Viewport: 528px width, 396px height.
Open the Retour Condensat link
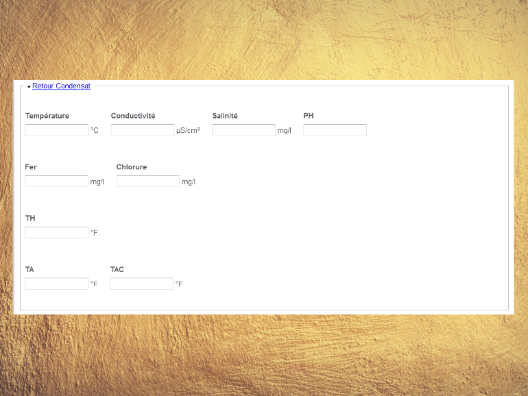pos(61,86)
